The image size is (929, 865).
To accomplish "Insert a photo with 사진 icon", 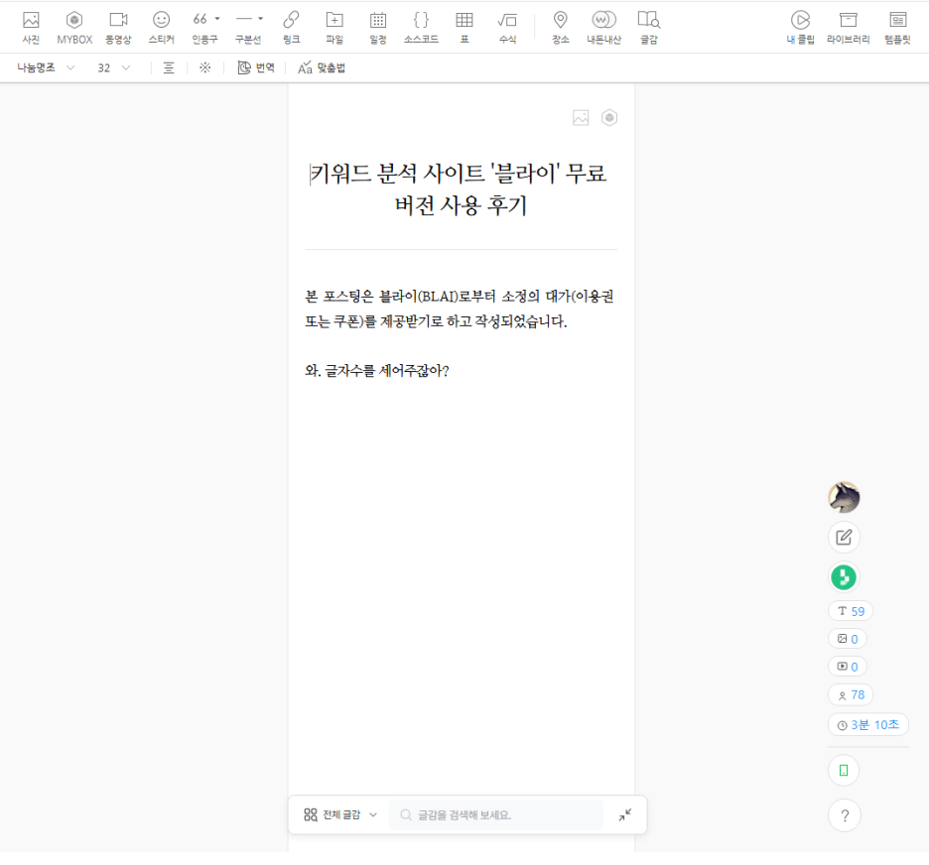I will [31, 27].
